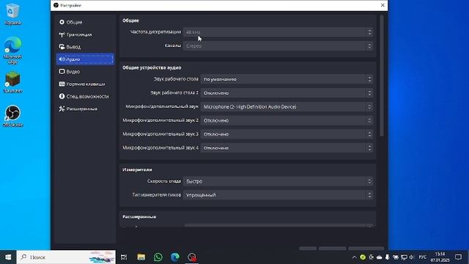Click the settings panel vertical scrollbar
Screen dimensions: 469x264
(x=382, y=76)
